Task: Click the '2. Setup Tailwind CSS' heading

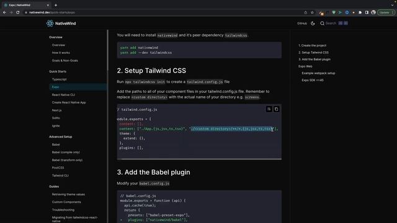Action: tap(151, 71)
